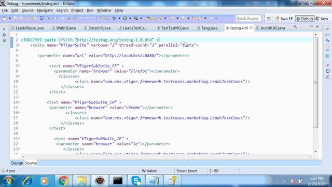Click the Save icon in toolbar
Image resolution: width=332 pixels, height=187 pixels.
15,19
